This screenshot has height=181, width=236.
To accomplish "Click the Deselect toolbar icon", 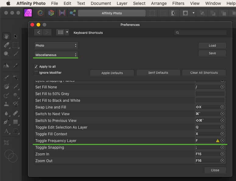I will [x=163, y=13].
